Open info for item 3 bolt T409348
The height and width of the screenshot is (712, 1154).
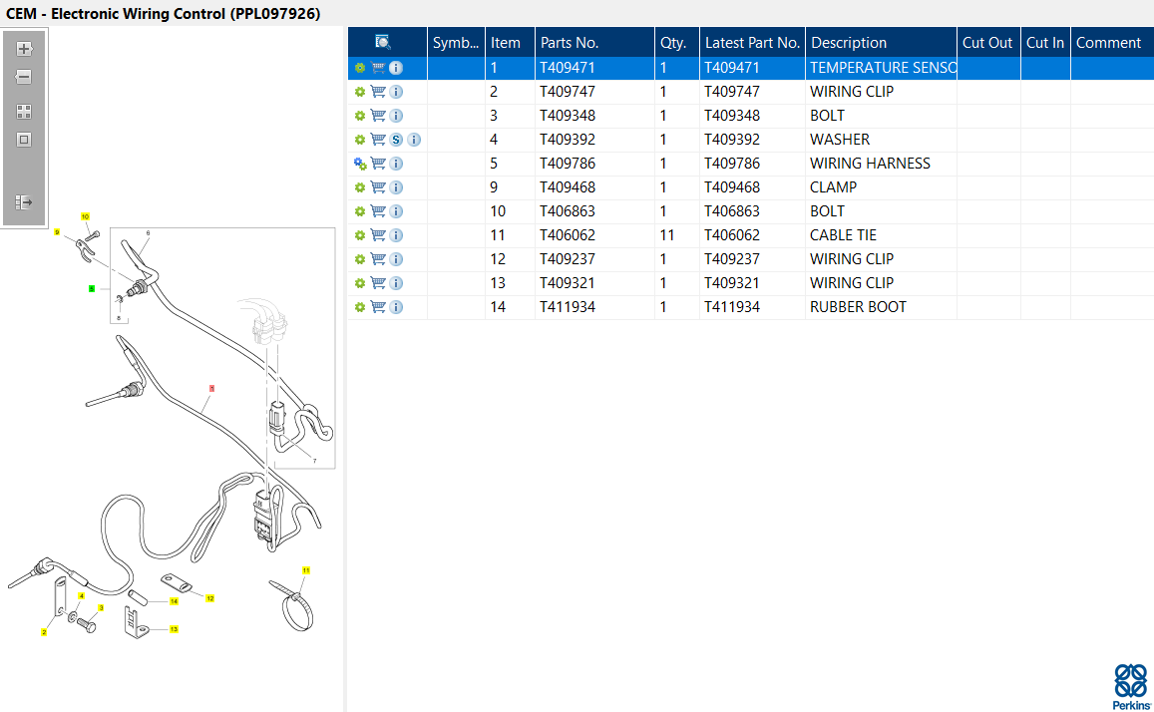click(396, 116)
